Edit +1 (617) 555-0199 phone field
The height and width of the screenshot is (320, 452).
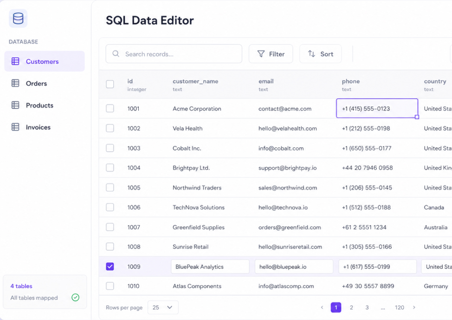(378, 267)
